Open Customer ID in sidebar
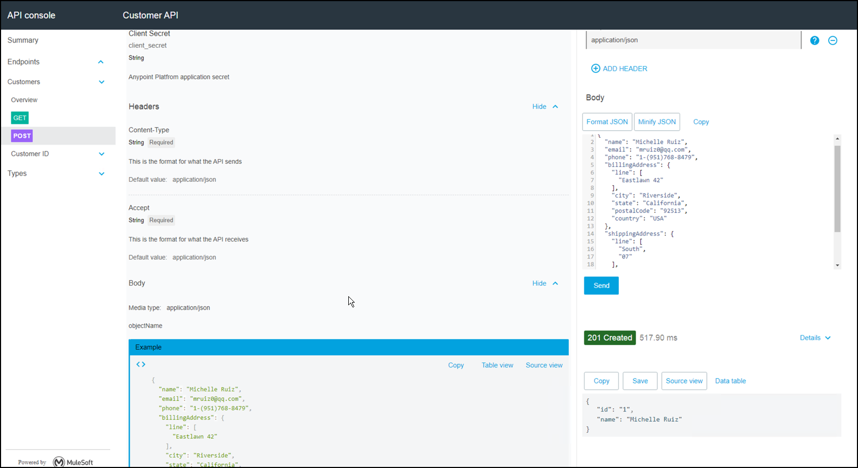858x468 pixels. pos(30,154)
